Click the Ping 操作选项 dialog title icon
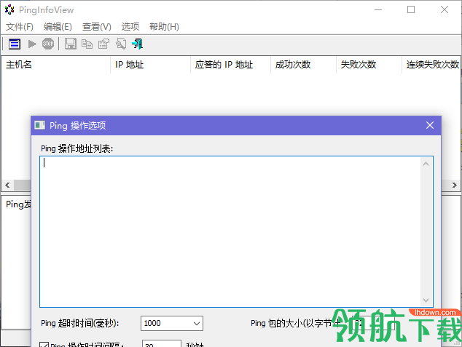Viewport: 462px width, 347px height. [x=40, y=126]
